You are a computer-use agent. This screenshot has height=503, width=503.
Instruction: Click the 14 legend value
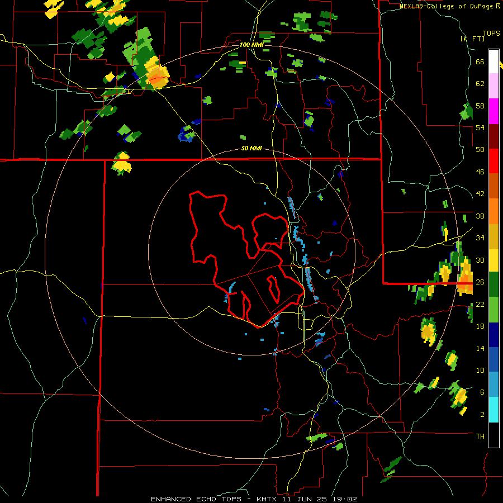[480, 348]
